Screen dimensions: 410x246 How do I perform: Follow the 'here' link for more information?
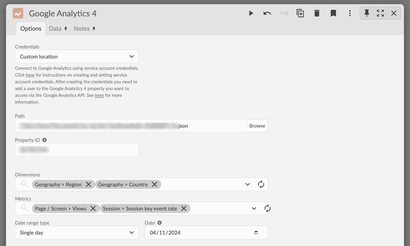tap(99, 95)
